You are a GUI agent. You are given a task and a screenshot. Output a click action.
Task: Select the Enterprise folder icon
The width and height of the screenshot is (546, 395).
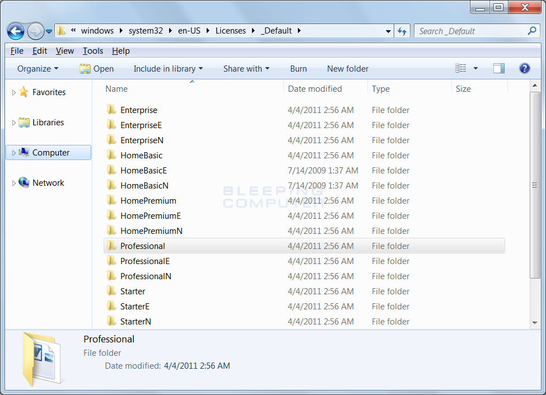[x=111, y=109]
